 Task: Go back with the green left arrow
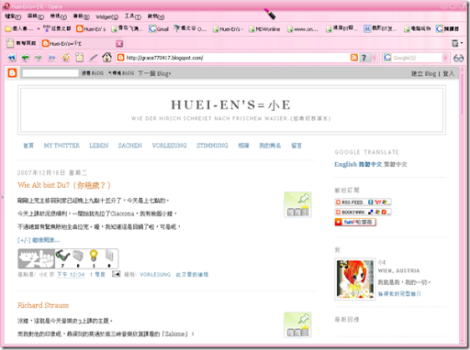(25, 58)
